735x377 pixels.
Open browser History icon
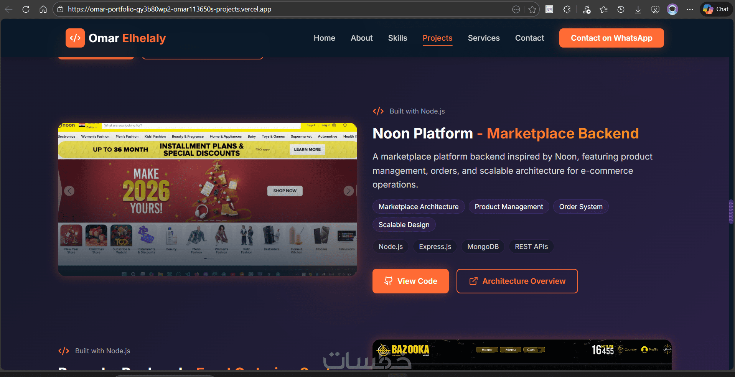click(x=621, y=9)
